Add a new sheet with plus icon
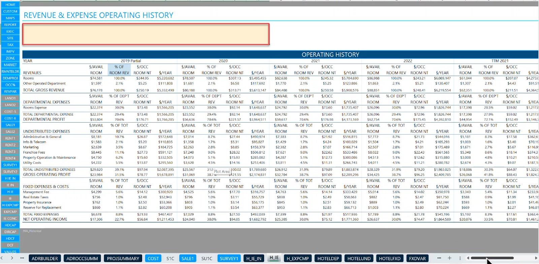Viewport: 539px width, 264px height. point(449,258)
